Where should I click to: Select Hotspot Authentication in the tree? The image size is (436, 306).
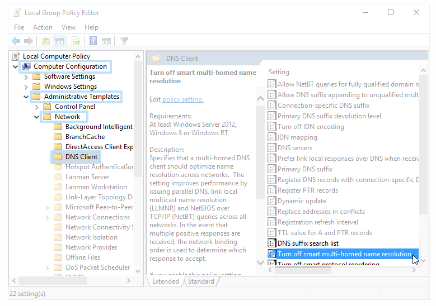(93, 167)
